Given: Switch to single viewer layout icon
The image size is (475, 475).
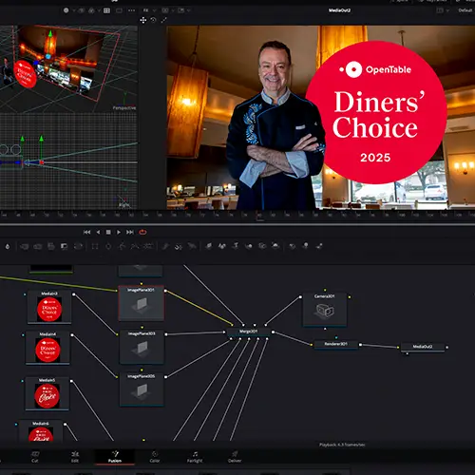Looking at the screenshot, I should click(x=119, y=10).
